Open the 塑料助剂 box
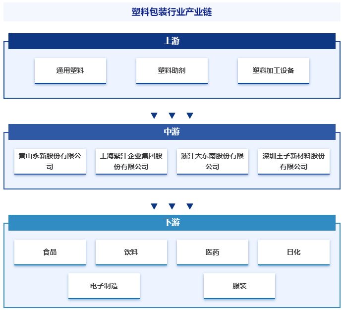Screen dimensions: 344x312 (x=172, y=70)
